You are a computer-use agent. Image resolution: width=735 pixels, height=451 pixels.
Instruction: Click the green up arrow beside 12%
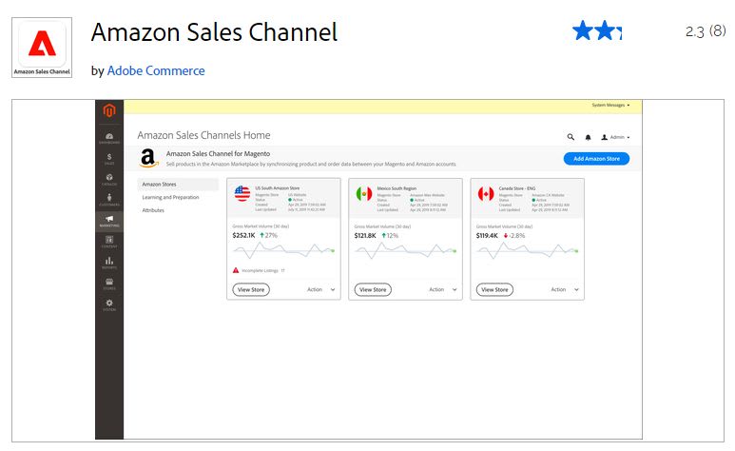point(383,235)
